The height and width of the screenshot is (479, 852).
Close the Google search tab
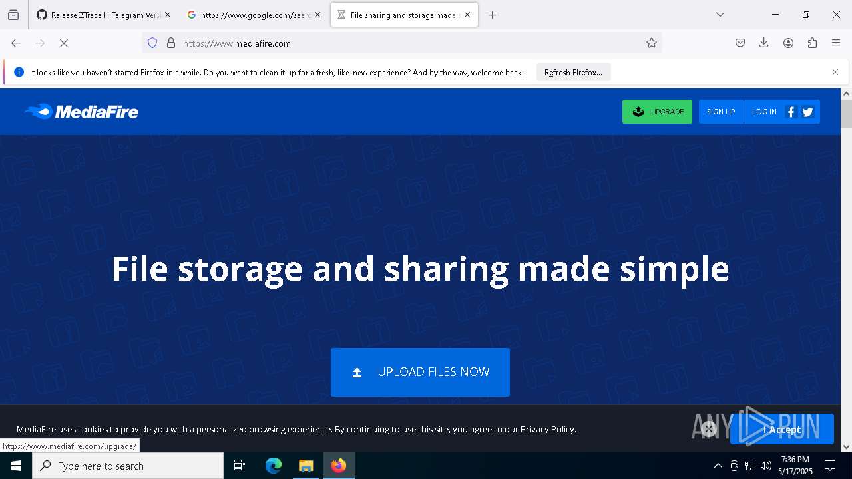click(x=318, y=15)
